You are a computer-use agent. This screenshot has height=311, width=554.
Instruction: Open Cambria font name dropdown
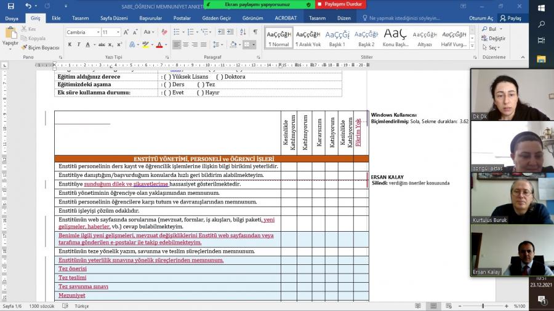coord(98,32)
